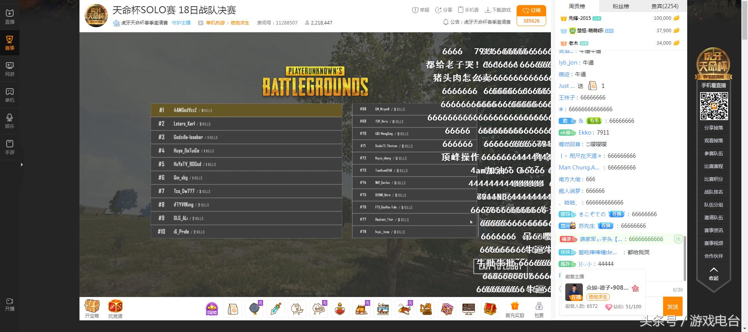
Task: Open the 周星榜 weekly star ranking
Action: point(212,309)
